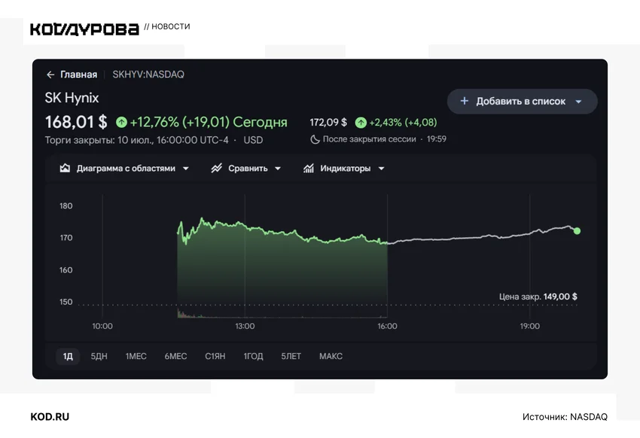Screen dimensions: 640x438
Task: Click the indicators chart icon beside Индикаторы
Action: (x=309, y=168)
